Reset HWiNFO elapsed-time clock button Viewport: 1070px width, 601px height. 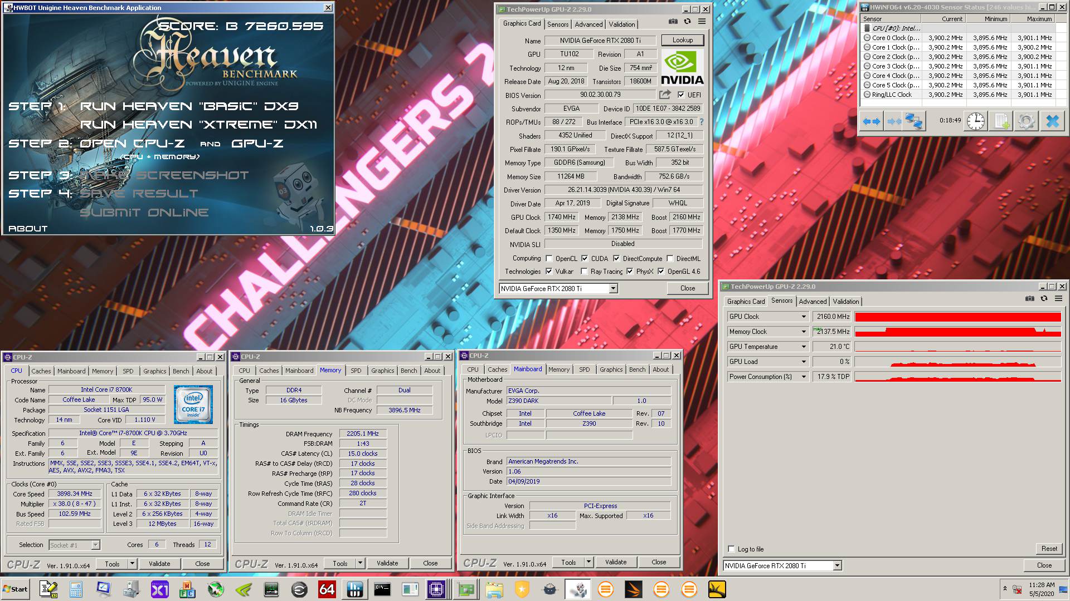tap(976, 121)
